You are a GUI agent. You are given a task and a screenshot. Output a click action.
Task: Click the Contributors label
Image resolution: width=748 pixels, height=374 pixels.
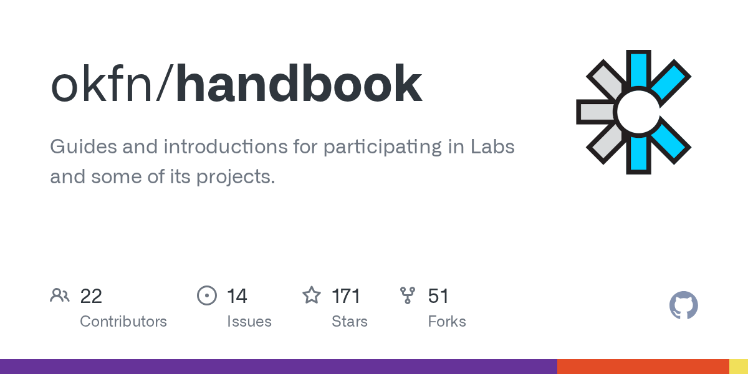pos(123,322)
